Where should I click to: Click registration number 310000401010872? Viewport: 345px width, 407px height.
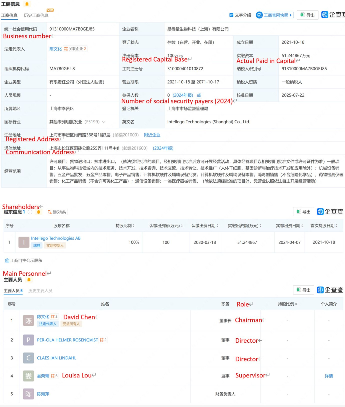click(x=185, y=69)
